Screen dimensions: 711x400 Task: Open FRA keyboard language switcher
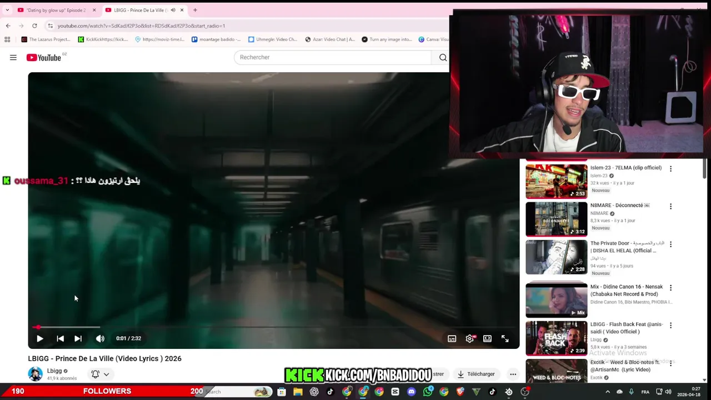645,392
